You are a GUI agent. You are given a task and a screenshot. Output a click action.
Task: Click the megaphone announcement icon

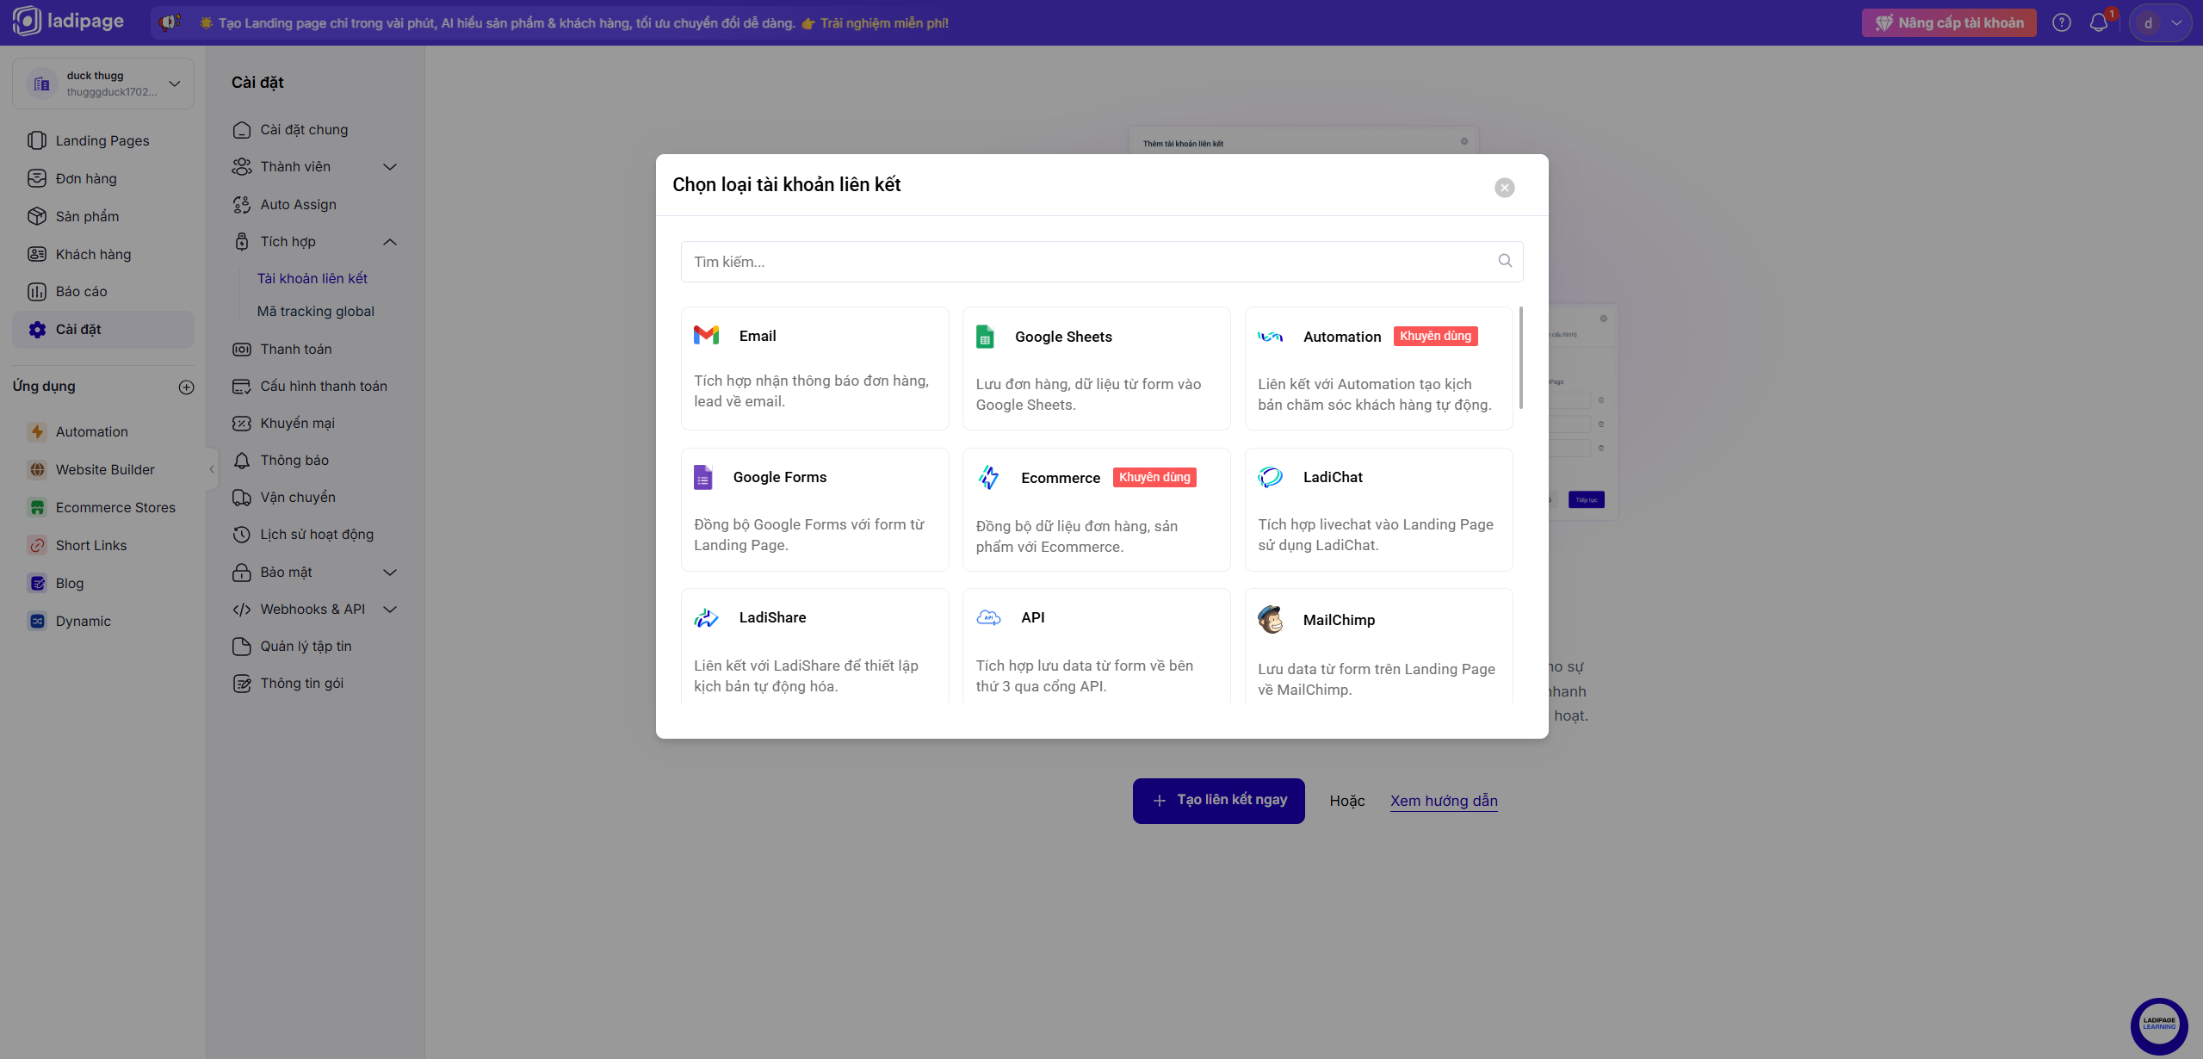(x=170, y=22)
